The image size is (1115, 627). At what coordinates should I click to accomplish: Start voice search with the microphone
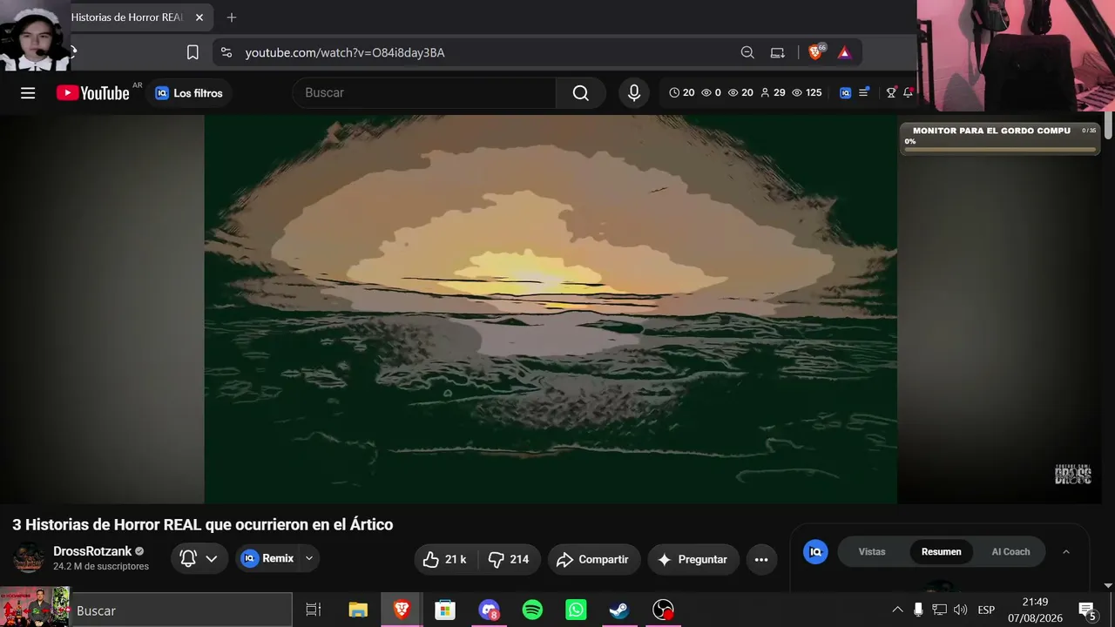click(634, 93)
